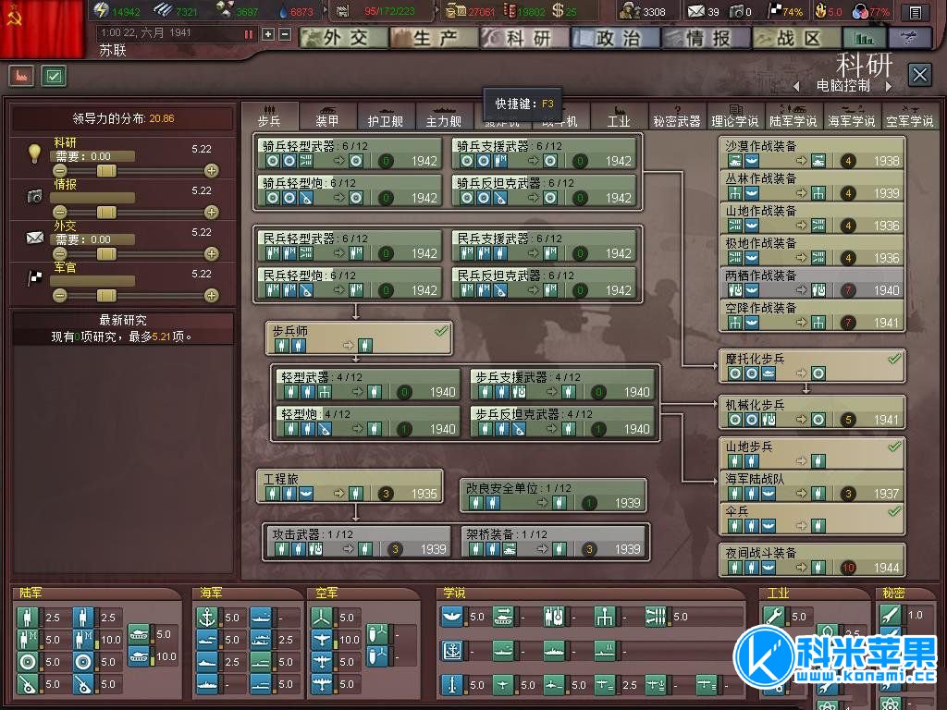947x710 pixels.
Task: Click the envelope diplomats icon showing 39
Action: pos(695,11)
